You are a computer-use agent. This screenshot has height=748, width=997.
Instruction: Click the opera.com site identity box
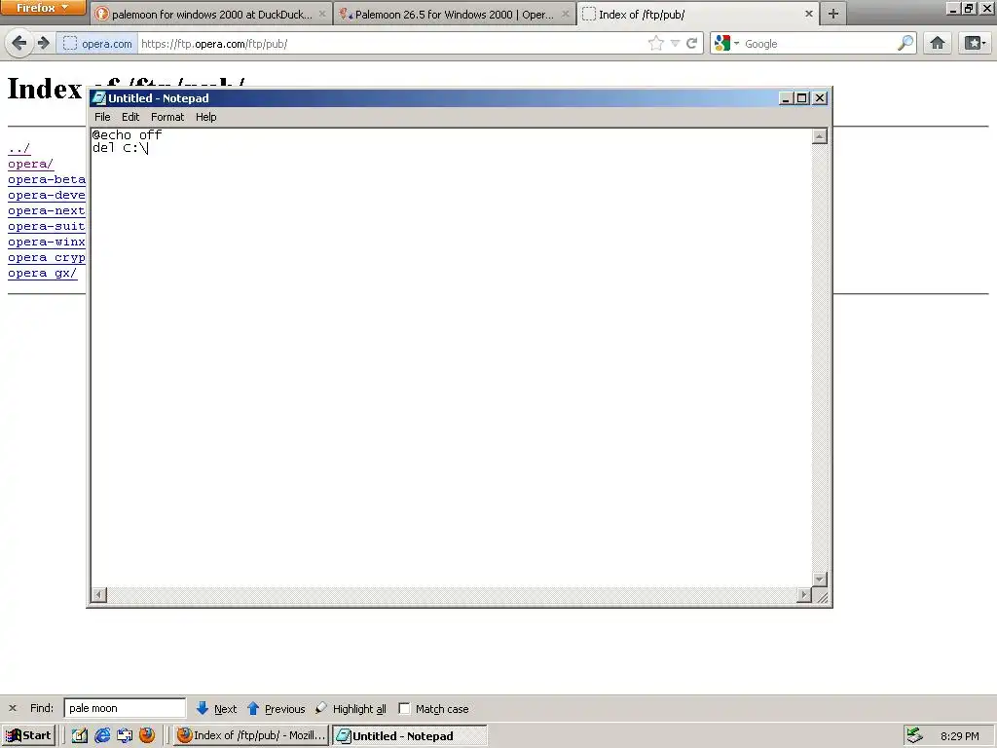point(96,44)
